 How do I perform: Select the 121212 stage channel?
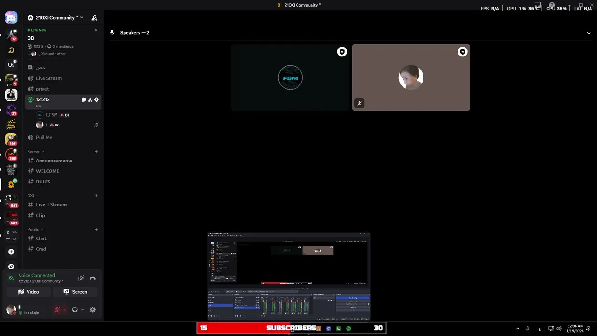63,102
